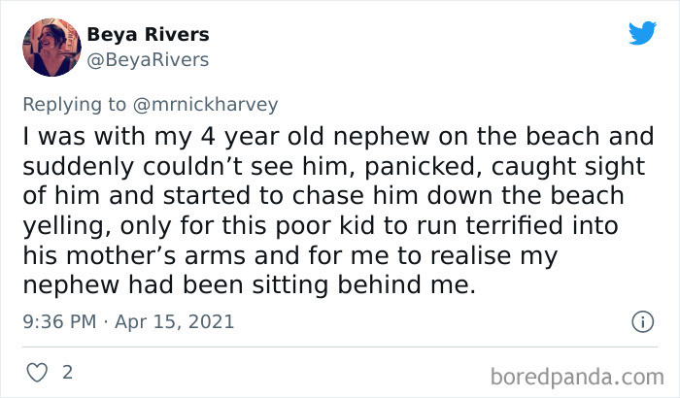Click the "Replying to" label
This screenshot has width=680, height=398.
[x=74, y=105]
